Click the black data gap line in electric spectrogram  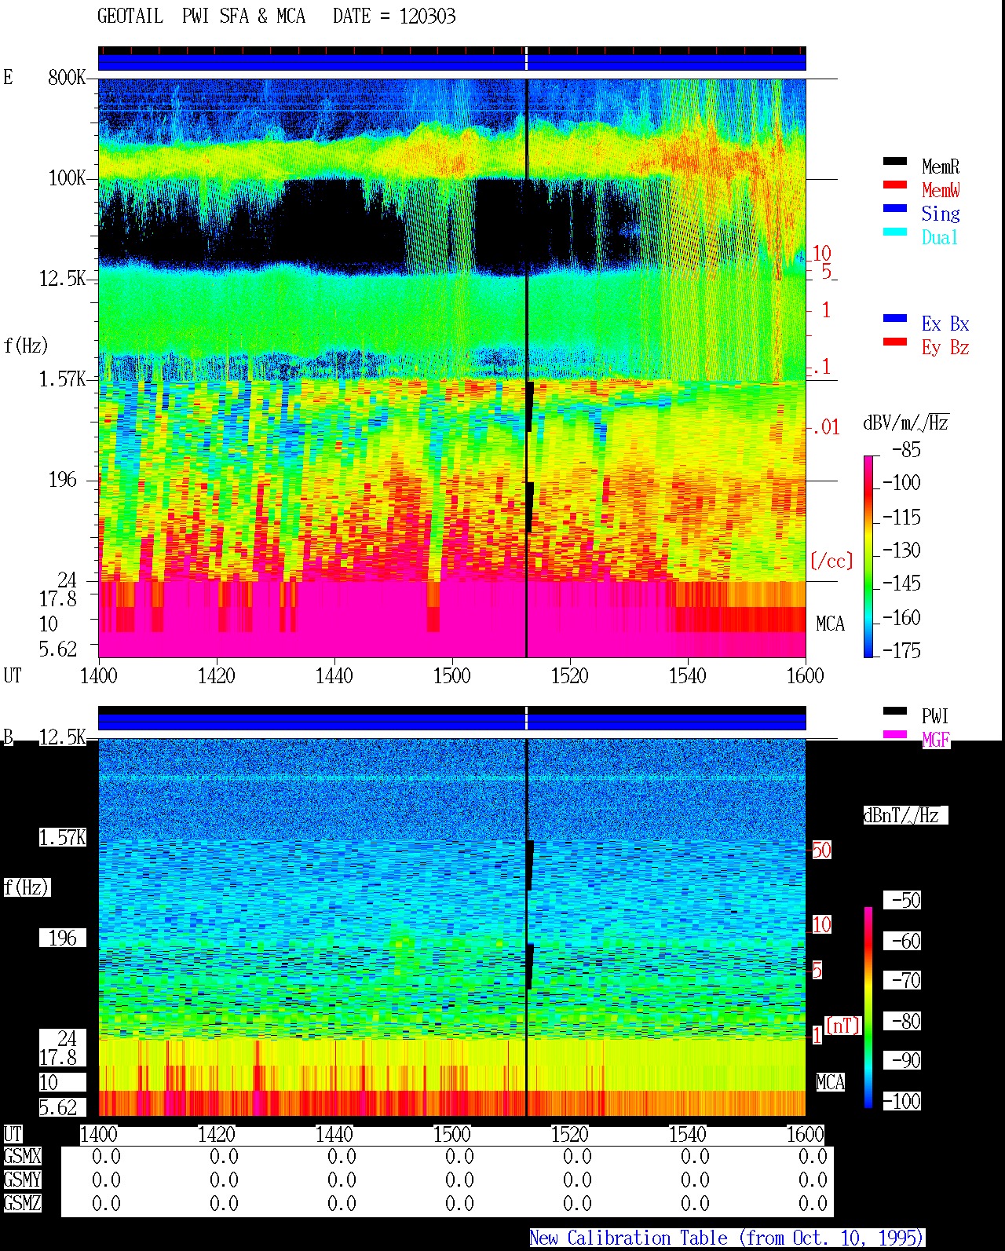pos(526,368)
